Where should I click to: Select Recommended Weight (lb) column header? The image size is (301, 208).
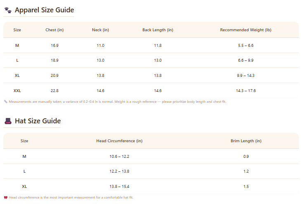[x=246, y=30]
